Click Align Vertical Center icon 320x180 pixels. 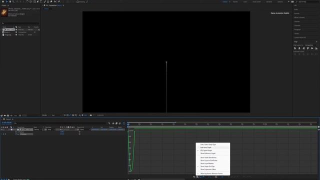[x=312, y=48]
